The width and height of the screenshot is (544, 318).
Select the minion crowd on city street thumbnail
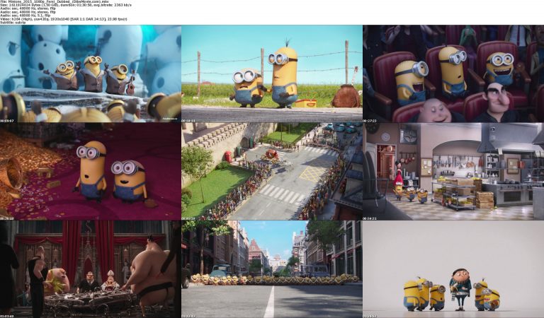272,269
